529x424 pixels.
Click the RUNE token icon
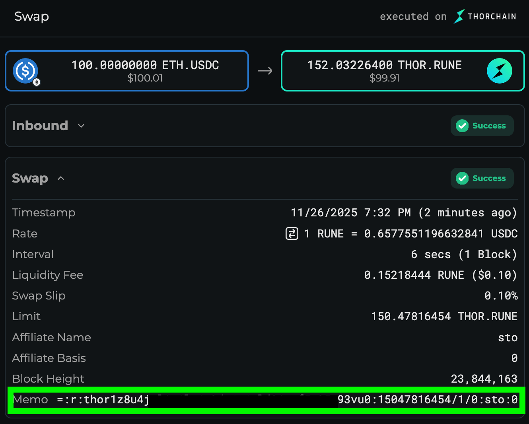[x=499, y=71]
